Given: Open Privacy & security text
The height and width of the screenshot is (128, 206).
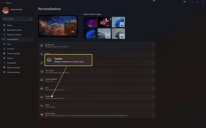Looking at the screenshot, I should [x=14, y=68].
